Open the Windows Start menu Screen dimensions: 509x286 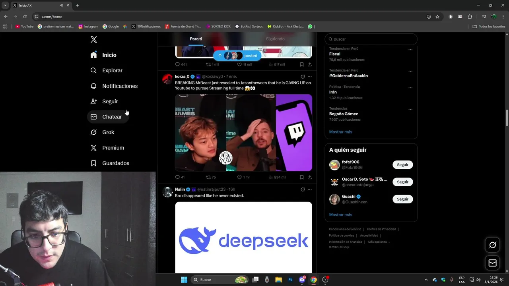[184, 280]
